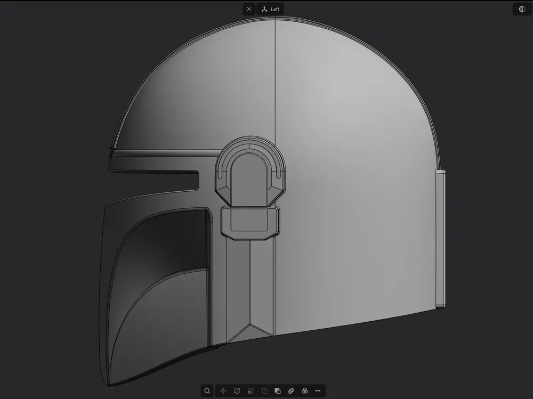Open the more options ellipsis menu
533x399 pixels.
(318, 391)
